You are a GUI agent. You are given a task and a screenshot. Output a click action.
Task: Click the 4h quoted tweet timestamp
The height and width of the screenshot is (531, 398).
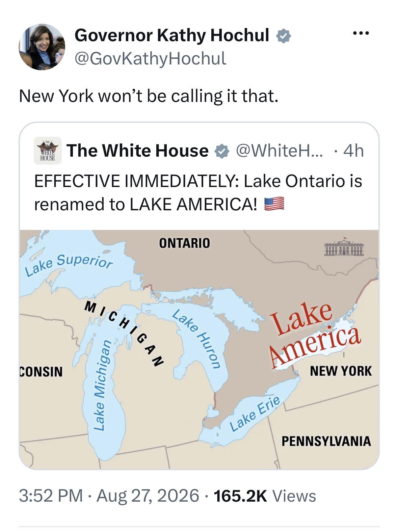pos(353,151)
